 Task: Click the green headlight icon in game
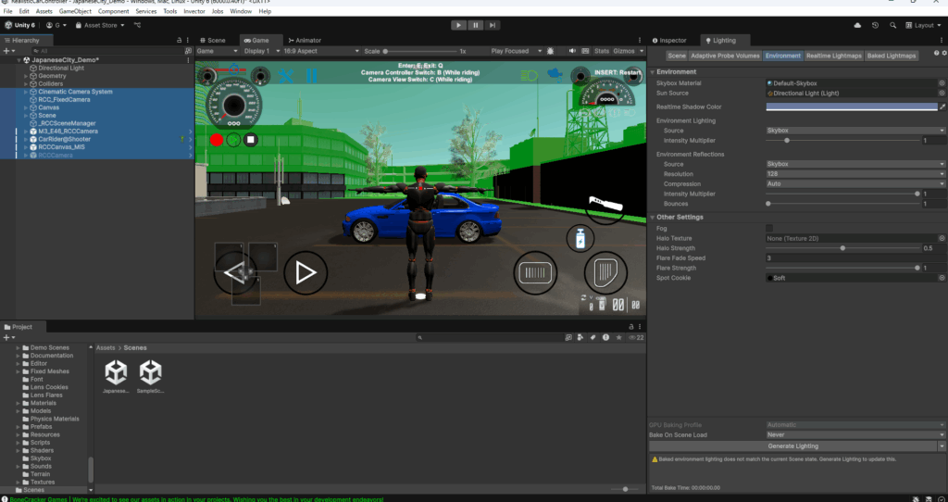530,76
